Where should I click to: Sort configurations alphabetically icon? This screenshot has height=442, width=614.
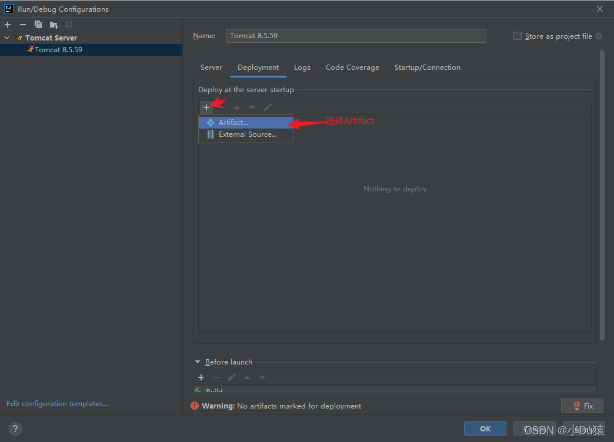tap(69, 25)
